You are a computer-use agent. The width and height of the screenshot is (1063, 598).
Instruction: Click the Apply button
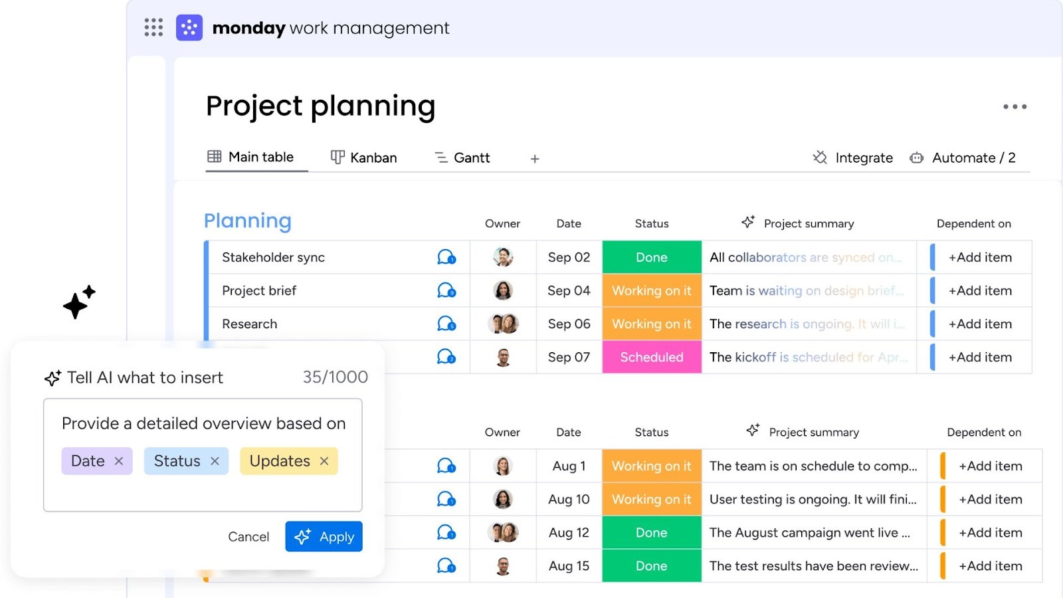point(324,536)
